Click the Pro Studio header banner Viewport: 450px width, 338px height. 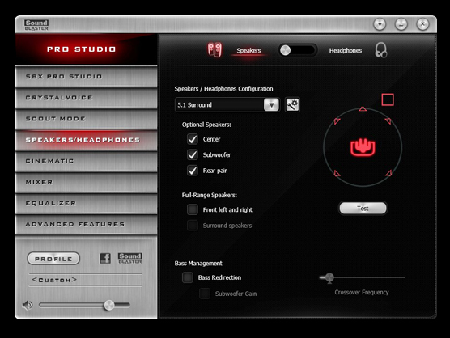tap(86, 49)
